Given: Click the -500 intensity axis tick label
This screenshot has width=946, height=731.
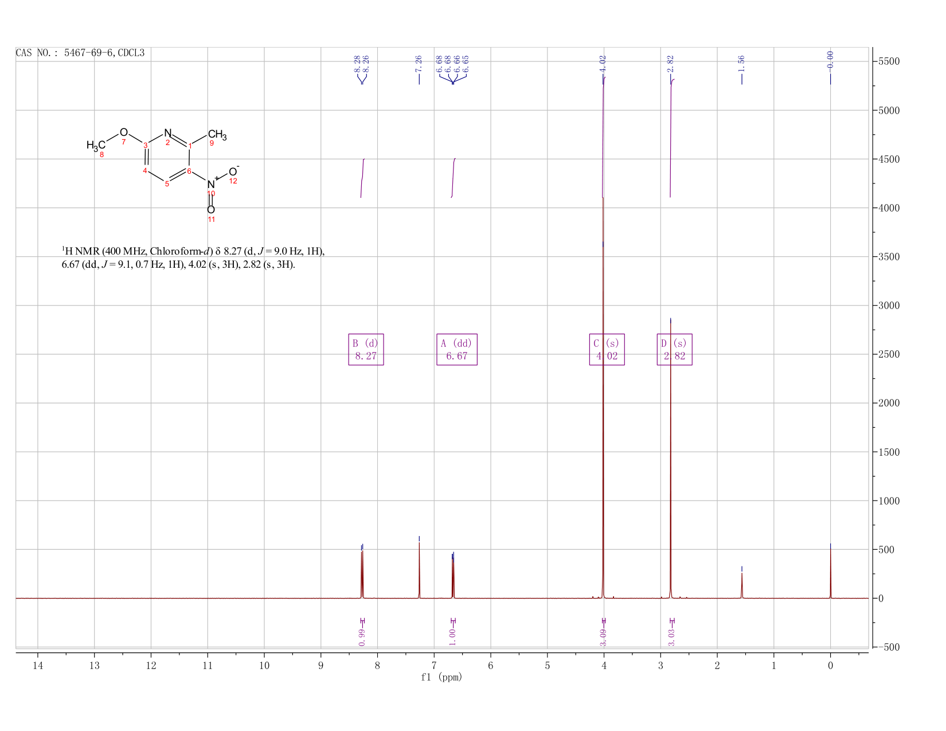Looking at the screenshot, I should coord(888,647).
